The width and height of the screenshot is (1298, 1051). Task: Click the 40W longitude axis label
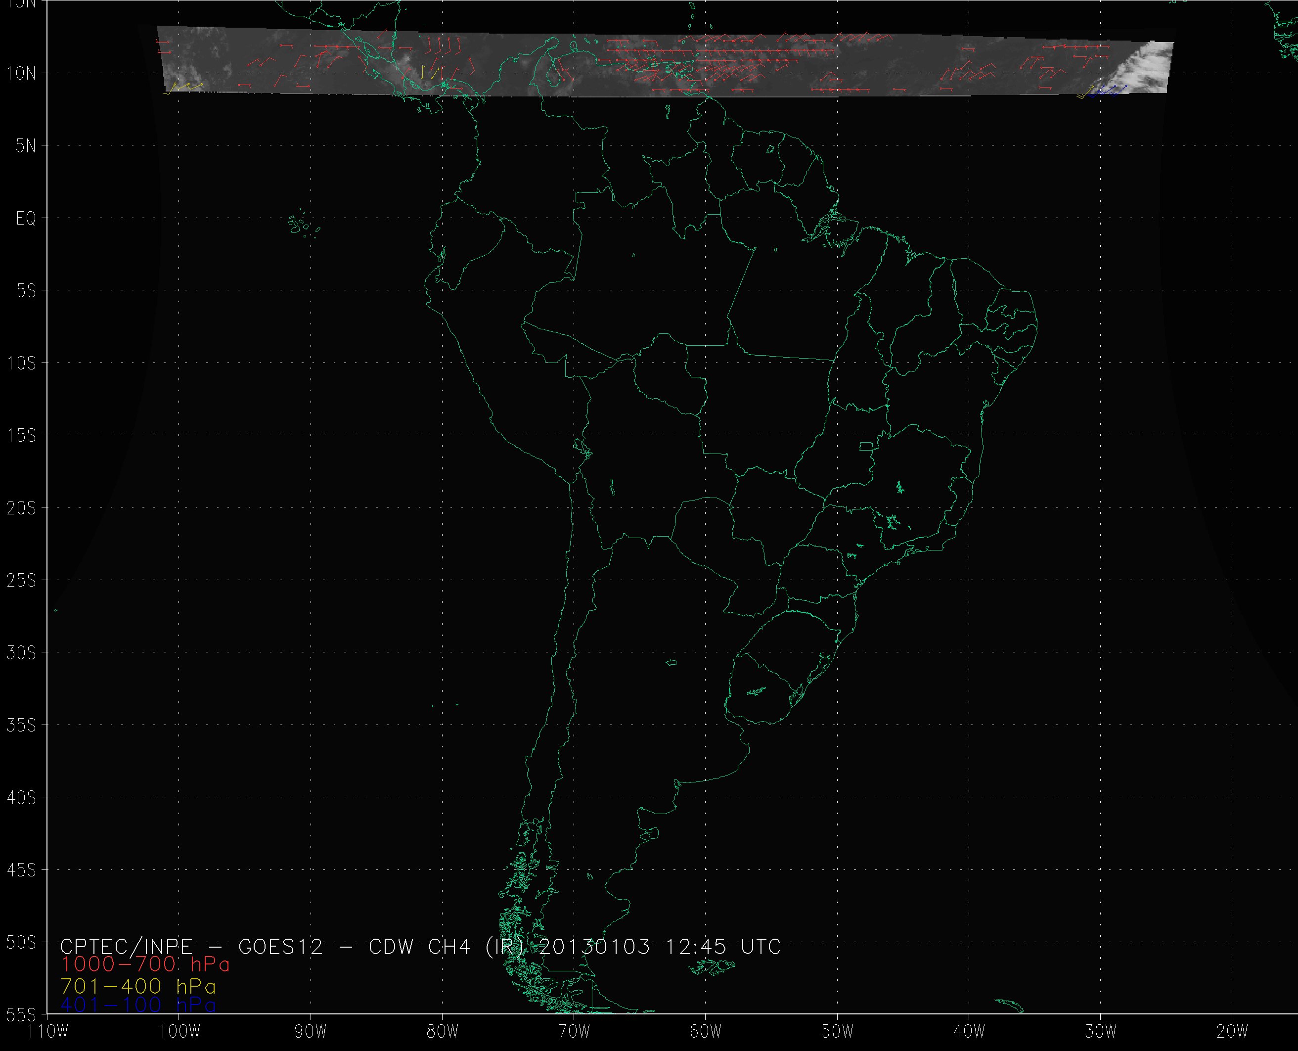tap(969, 1032)
